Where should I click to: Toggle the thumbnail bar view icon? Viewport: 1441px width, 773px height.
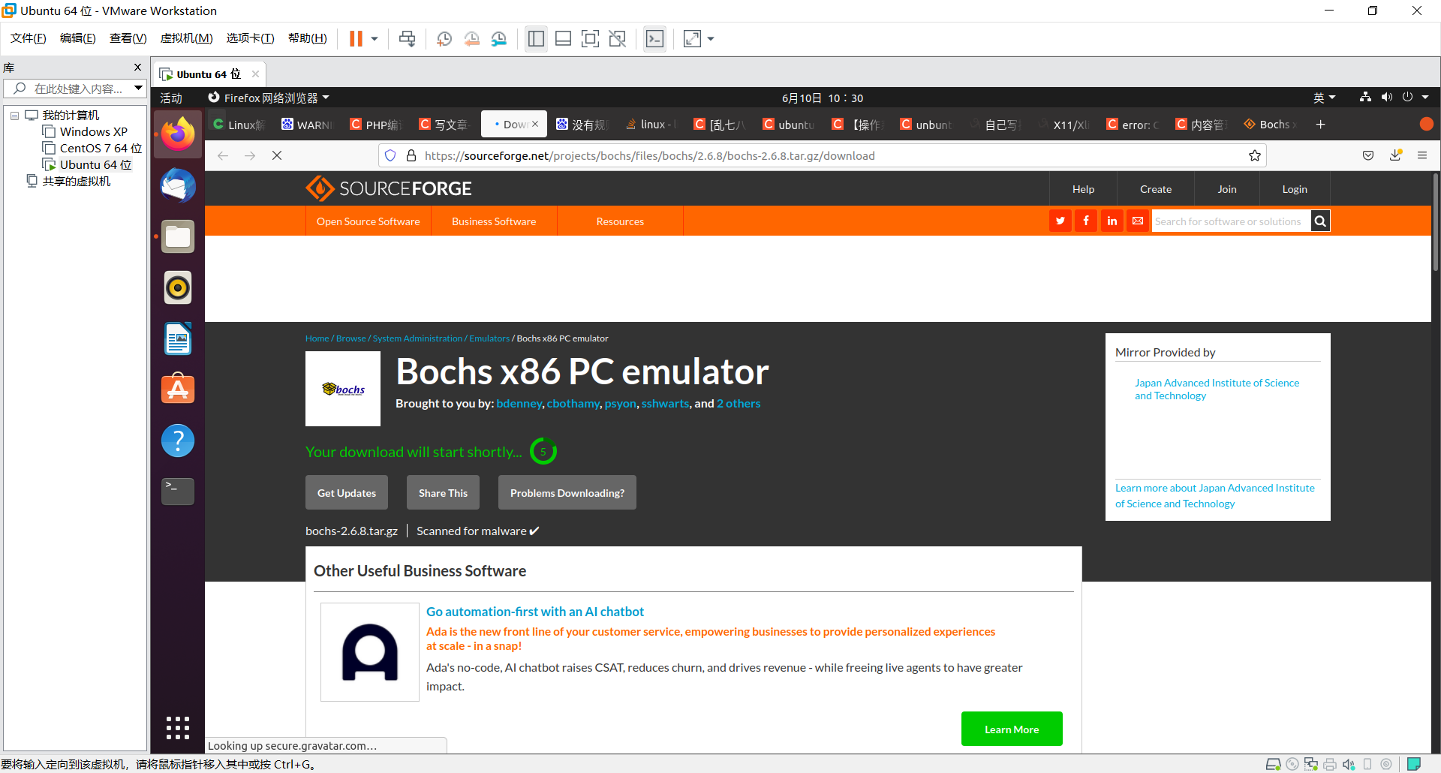[x=564, y=39]
